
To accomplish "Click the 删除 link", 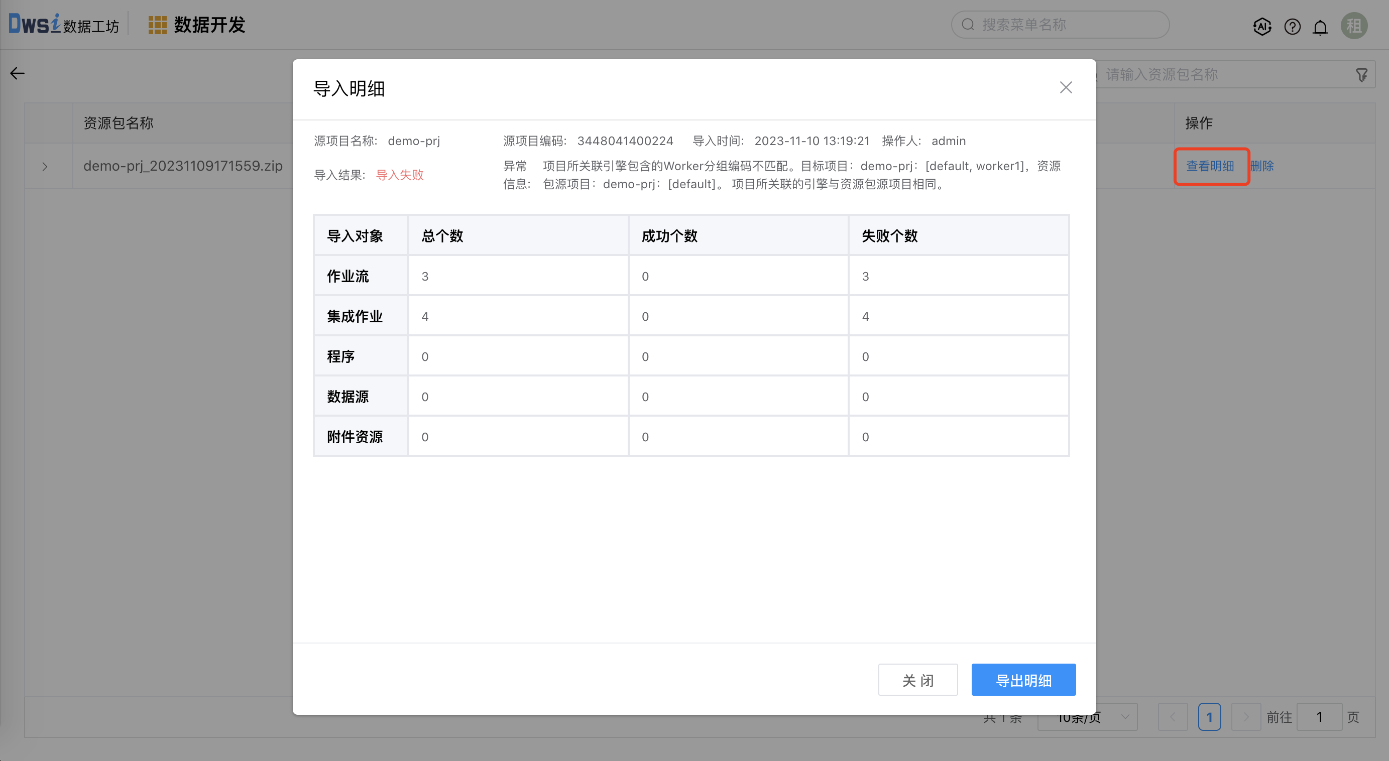I will coord(1262,166).
